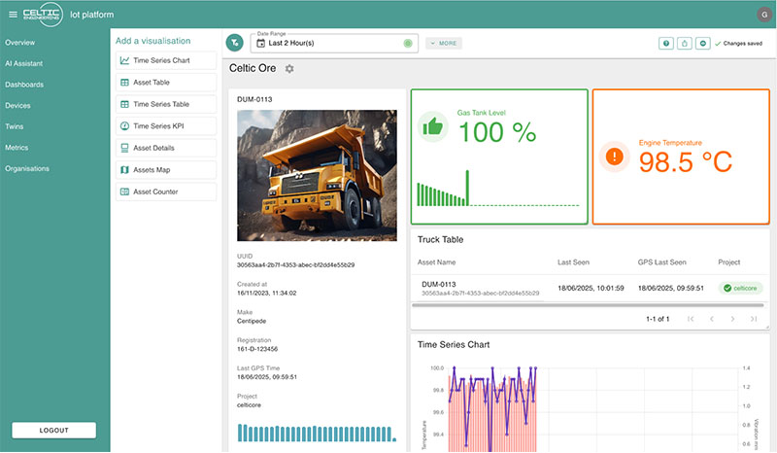Click the green status dot in Date Range
This screenshot has height=453, width=777.
(x=408, y=43)
